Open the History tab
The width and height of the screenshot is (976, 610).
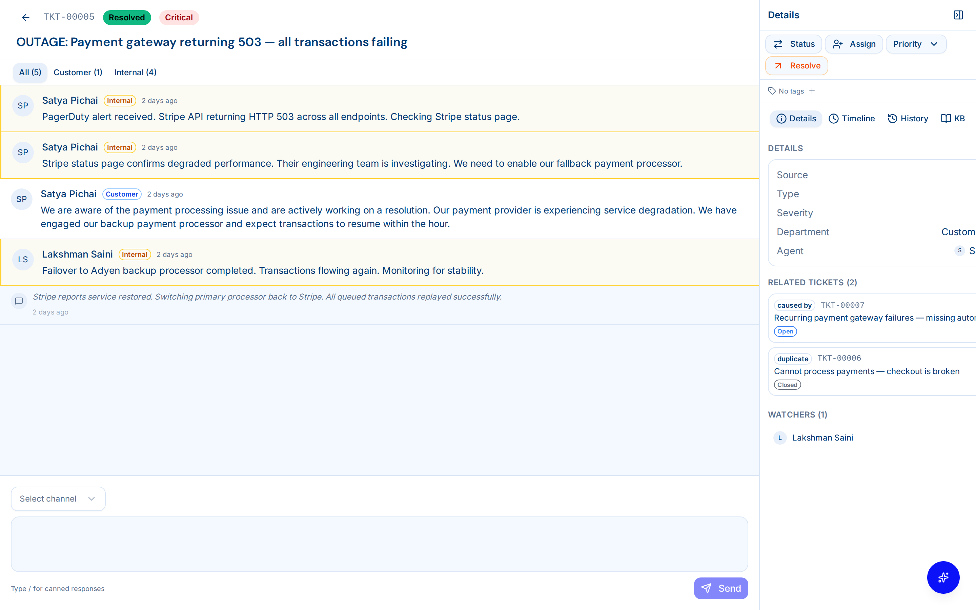point(908,118)
